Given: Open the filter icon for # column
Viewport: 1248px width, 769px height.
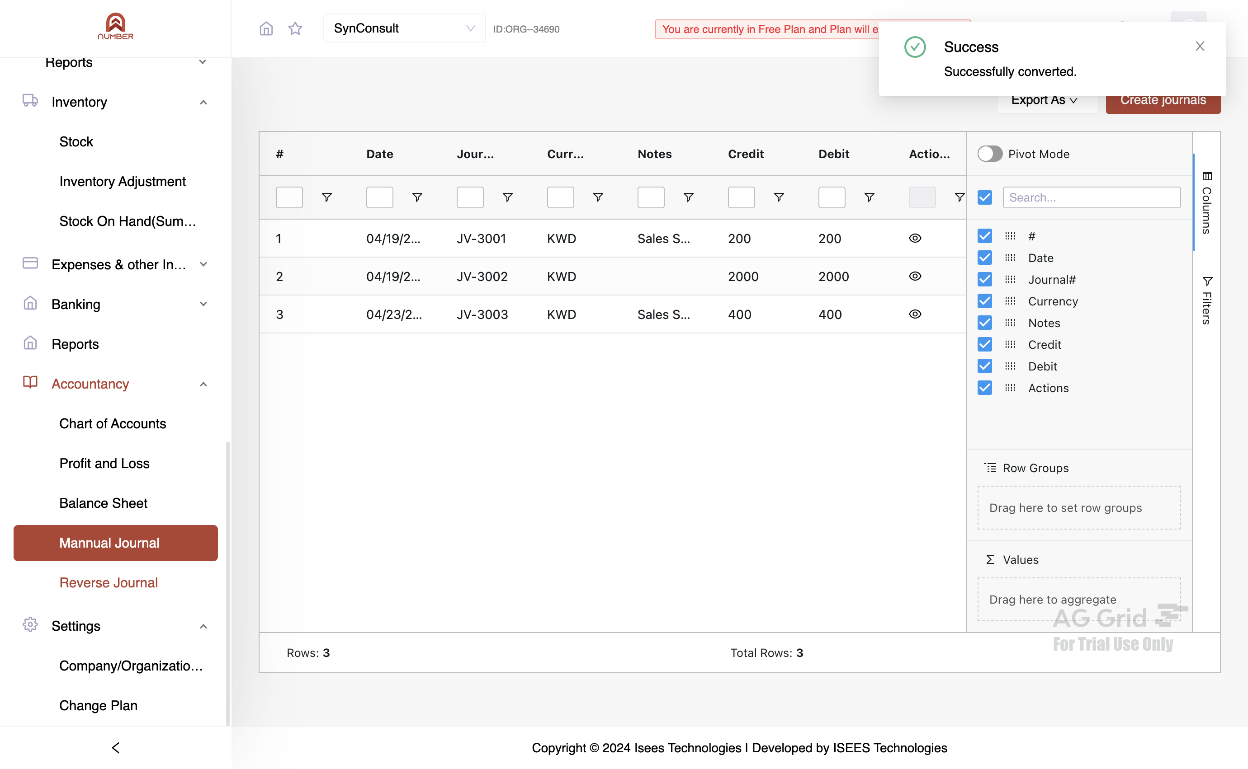Looking at the screenshot, I should click(327, 197).
